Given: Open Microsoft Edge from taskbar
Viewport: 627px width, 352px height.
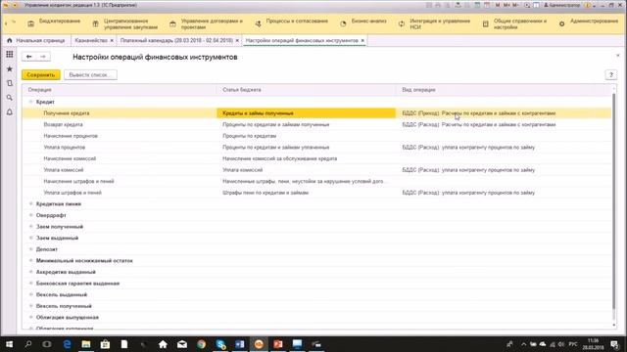Looking at the screenshot, I should click(x=67, y=344).
